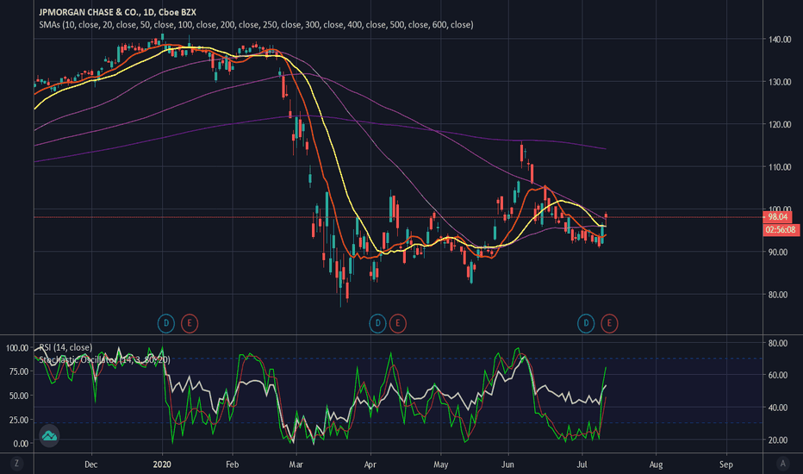The height and width of the screenshot is (474, 803).
Task: Open the April earnings E marker
Action: 398,323
